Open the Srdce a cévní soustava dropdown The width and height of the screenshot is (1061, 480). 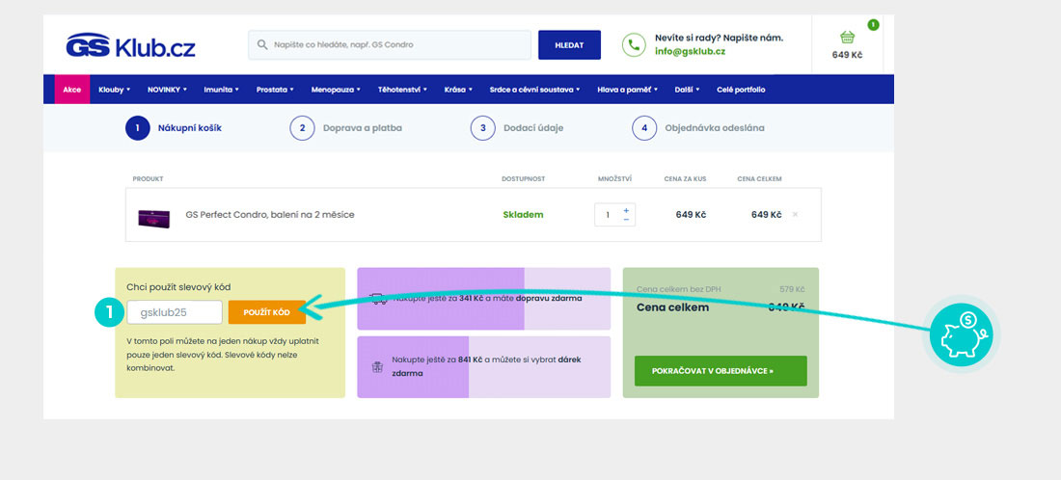pyautogui.click(x=534, y=90)
